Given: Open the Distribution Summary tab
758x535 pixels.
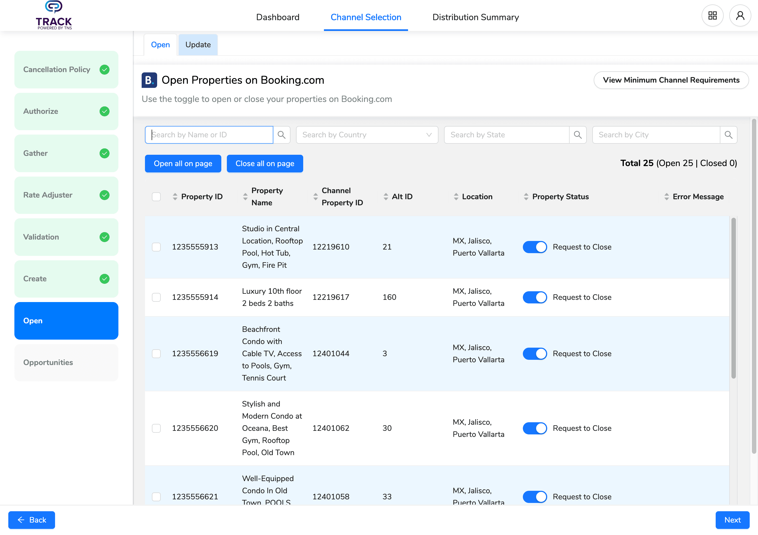Looking at the screenshot, I should [x=476, y=17].
